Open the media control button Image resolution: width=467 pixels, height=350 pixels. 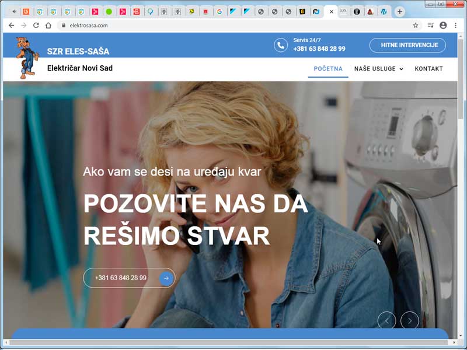tap(431, 25)
